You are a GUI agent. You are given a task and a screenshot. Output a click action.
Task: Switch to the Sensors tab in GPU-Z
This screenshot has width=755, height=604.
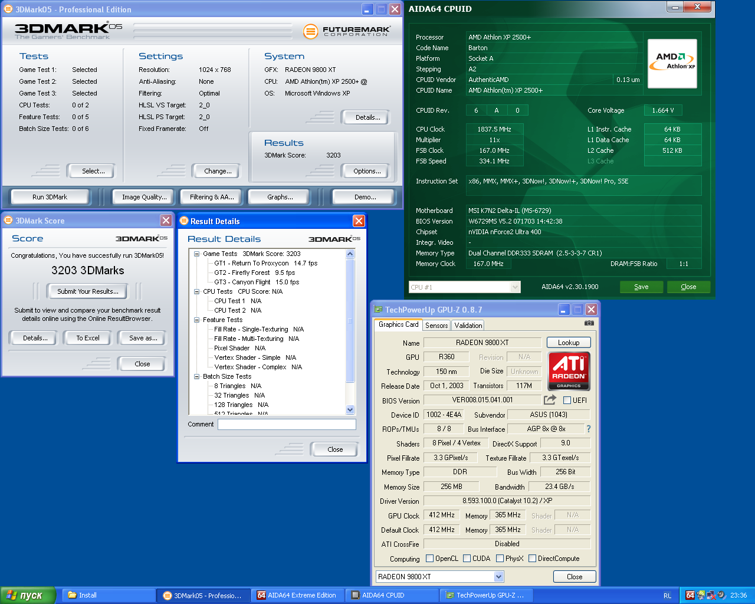[x=436, y=325]
